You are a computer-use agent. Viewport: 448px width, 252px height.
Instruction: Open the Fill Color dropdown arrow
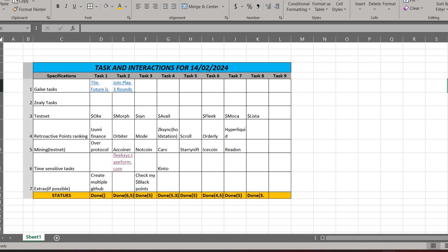click(113, 6)
